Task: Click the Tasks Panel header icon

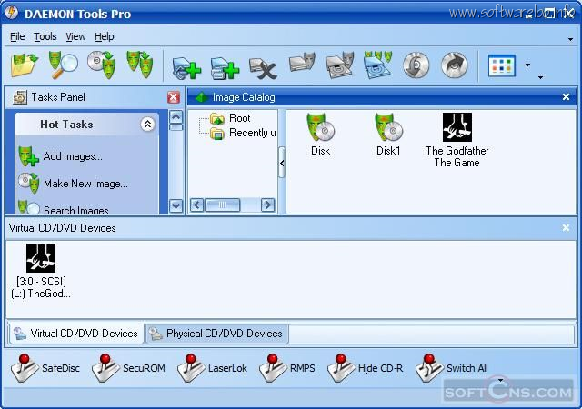Action: 20,97
